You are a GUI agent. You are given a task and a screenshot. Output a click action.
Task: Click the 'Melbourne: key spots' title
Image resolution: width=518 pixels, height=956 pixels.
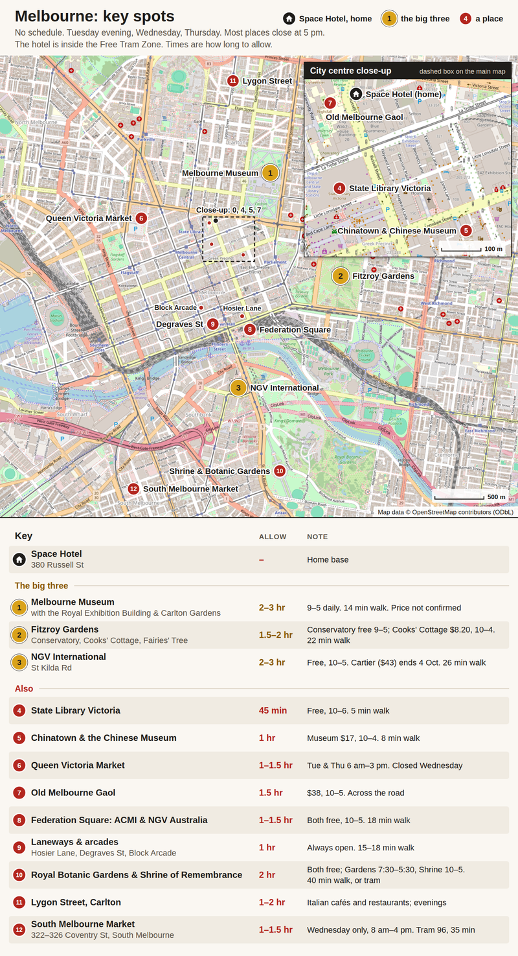(x=95, y=17)
